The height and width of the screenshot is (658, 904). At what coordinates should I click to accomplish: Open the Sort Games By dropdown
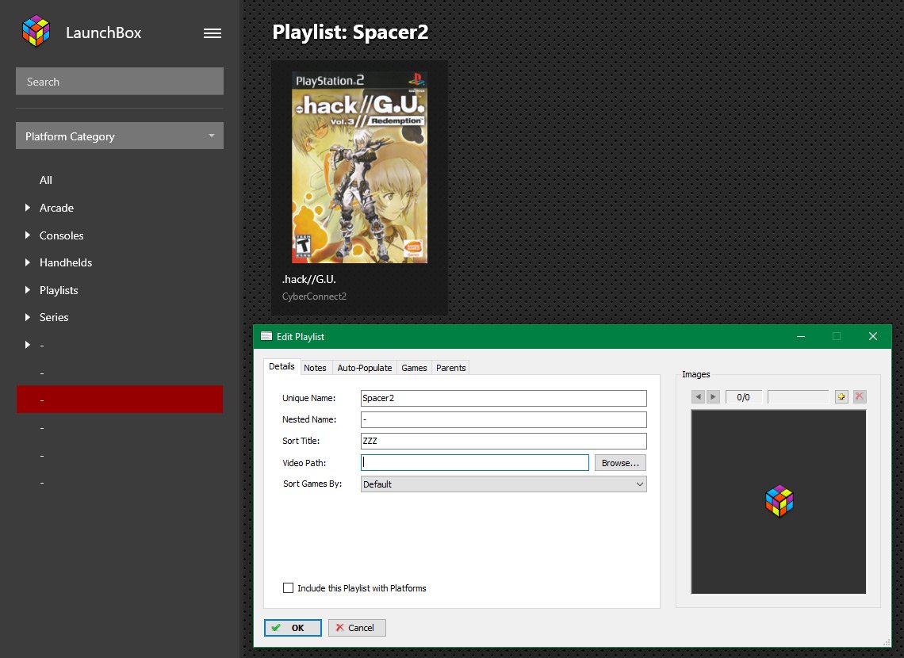pyautogui.click(x=504, y=484)
